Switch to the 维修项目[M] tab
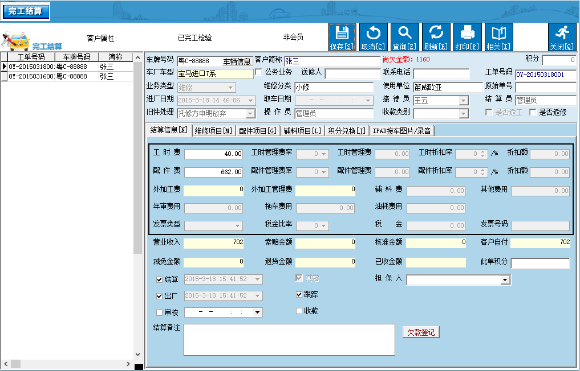Screen dimensions: 580x371 click(213, 131)
